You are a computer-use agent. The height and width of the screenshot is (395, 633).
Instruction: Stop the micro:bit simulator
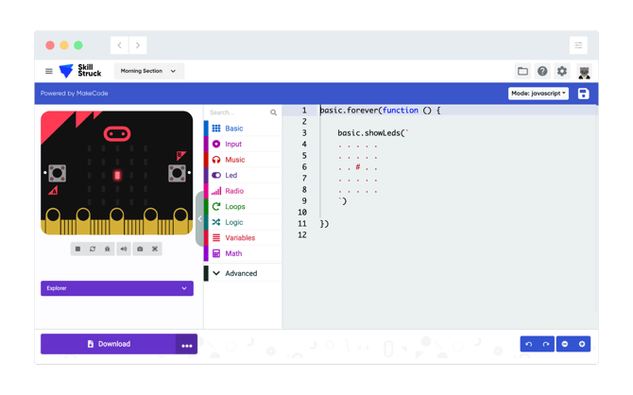click(77, 249)
